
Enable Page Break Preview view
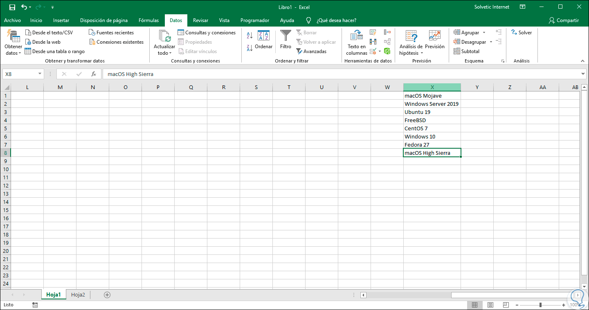[x=506, y=305]
